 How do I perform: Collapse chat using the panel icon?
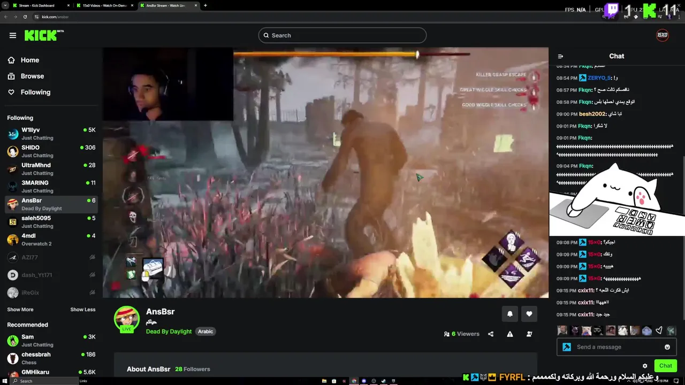pyautogui.click(x=560, y=56)
